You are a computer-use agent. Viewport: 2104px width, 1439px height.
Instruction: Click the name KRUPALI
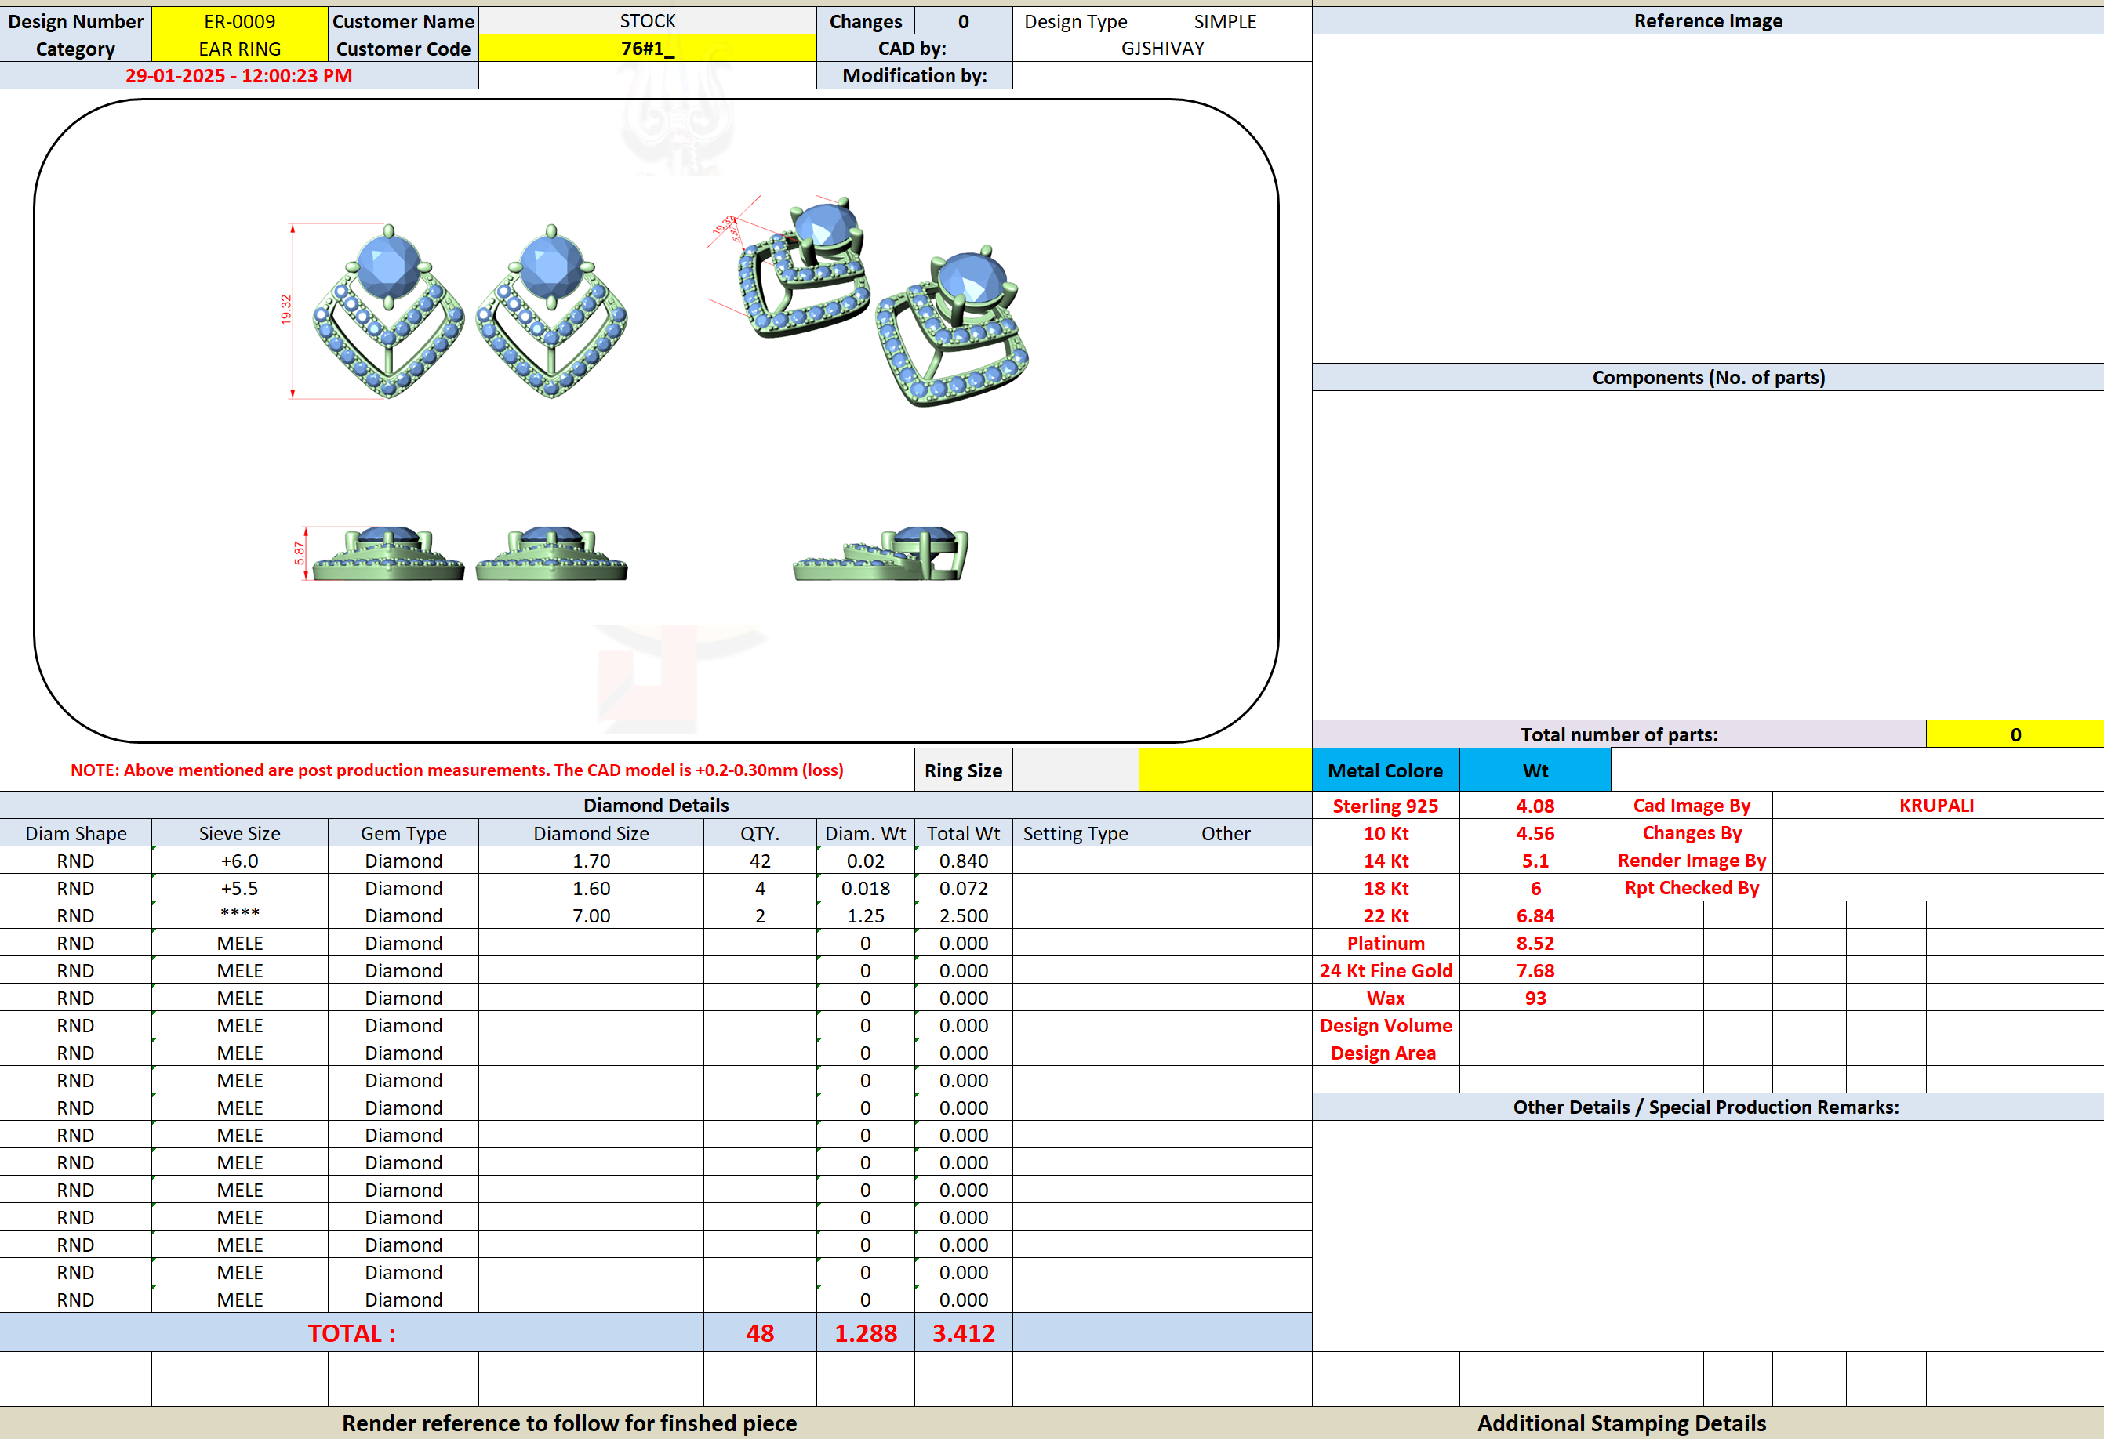tap(1936, 806)
